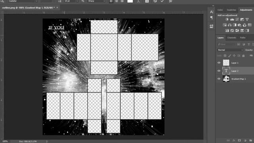Add a Color Balance adjustment
254x143 pixels.
(229, 25)
